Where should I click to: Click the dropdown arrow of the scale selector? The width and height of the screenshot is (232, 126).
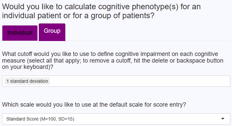tap(223, 119)
